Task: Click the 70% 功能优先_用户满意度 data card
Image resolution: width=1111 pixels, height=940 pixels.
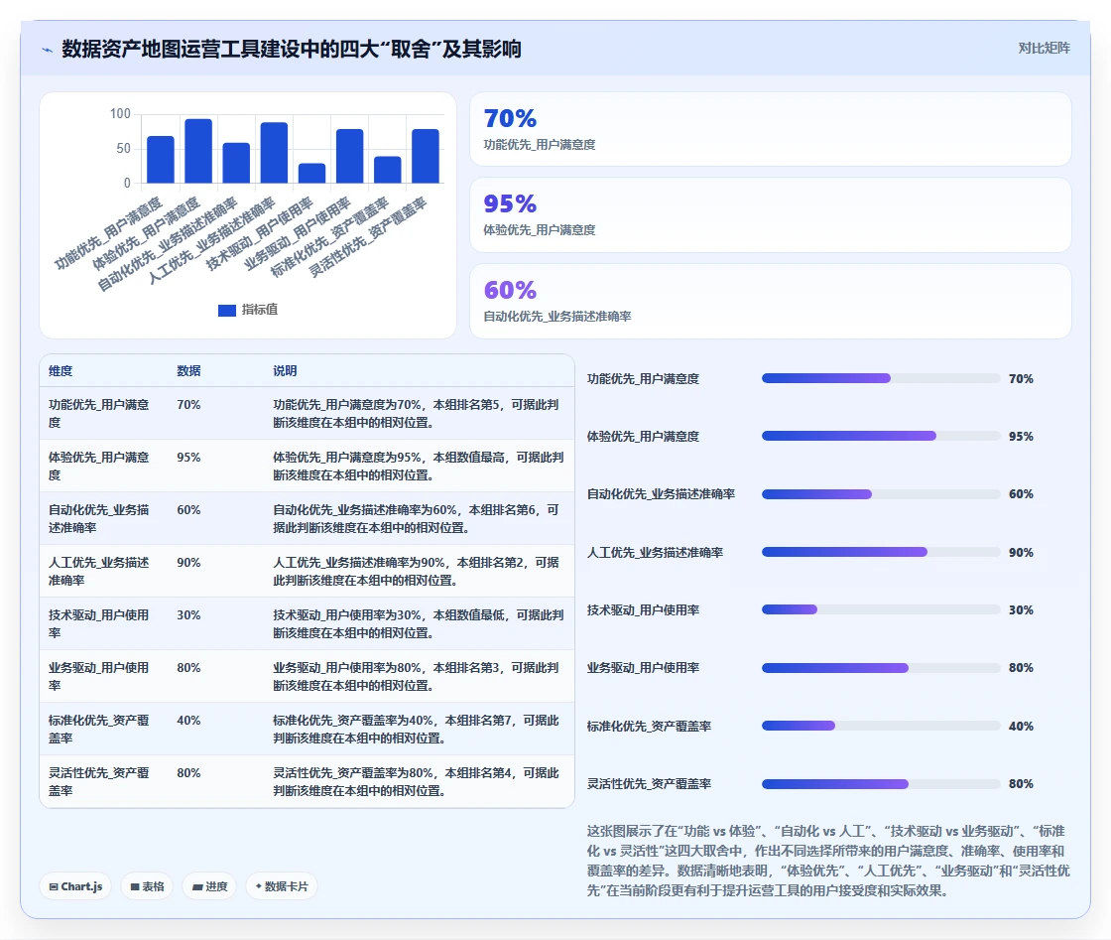Action: [x=770, y=129]
